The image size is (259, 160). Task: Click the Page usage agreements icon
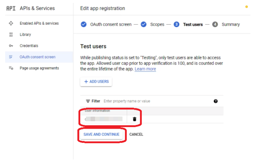pyautogui.click(x=11, y=68)
